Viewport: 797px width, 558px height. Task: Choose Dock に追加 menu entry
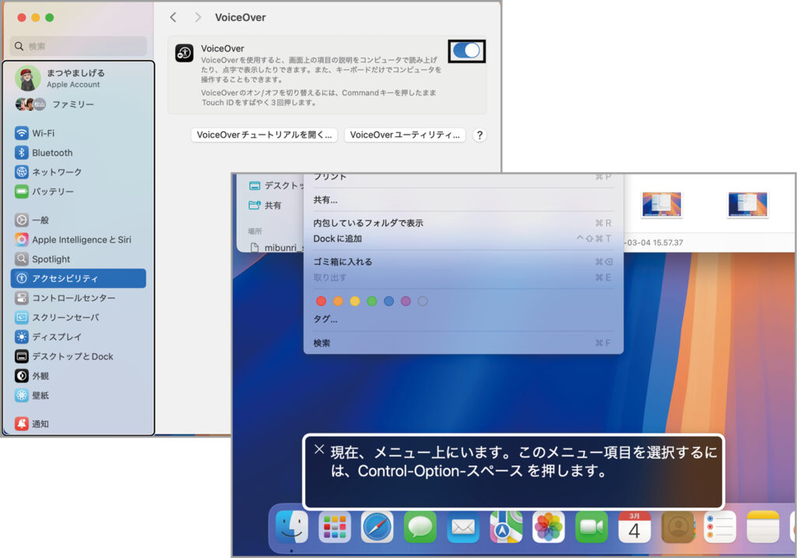(463, 238)
